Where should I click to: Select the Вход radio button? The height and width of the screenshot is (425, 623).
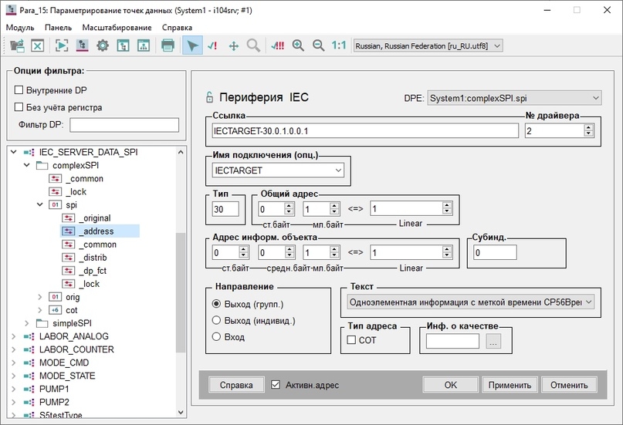coord(216,337)
